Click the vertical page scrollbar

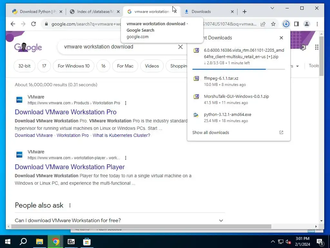(321, 56)
